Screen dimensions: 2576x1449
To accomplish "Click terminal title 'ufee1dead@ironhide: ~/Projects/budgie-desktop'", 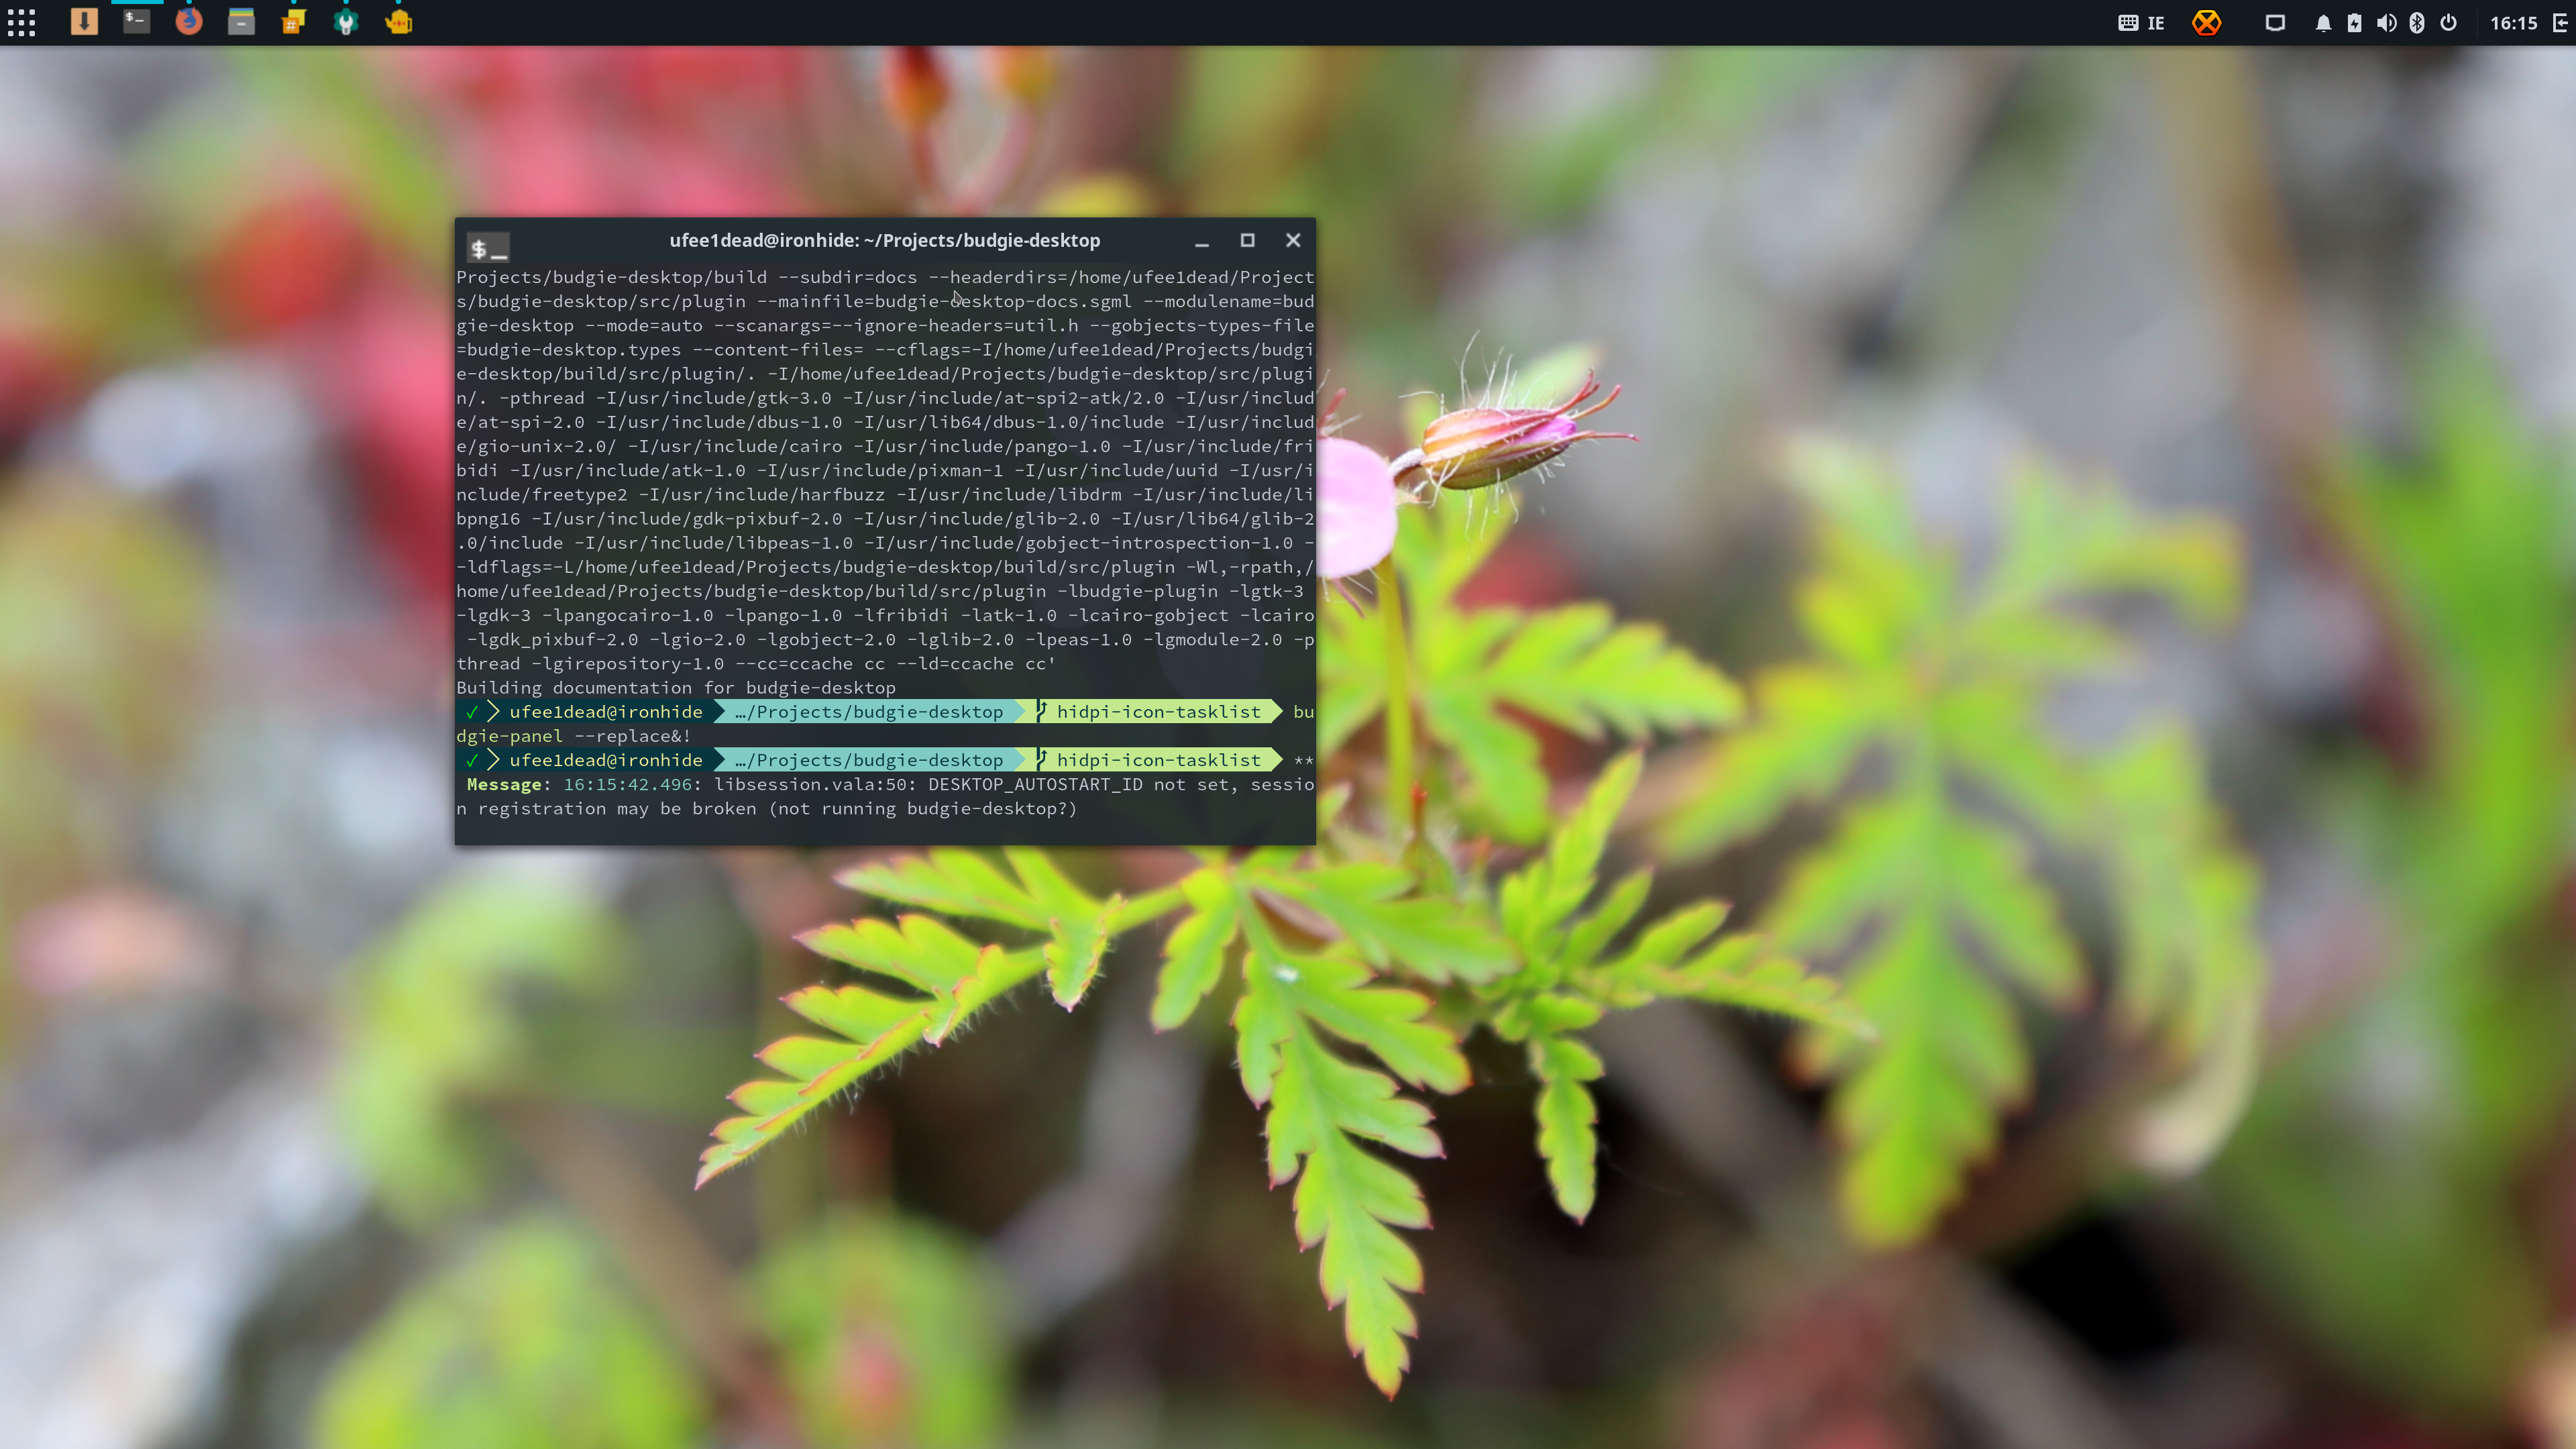I will [884, 240].
